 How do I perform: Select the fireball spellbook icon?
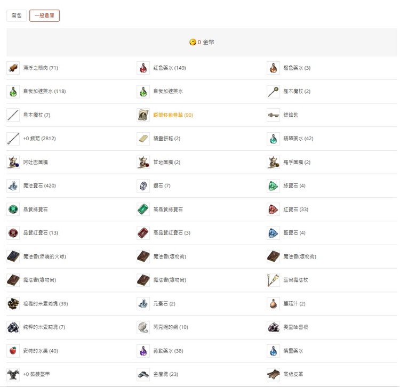13,256
